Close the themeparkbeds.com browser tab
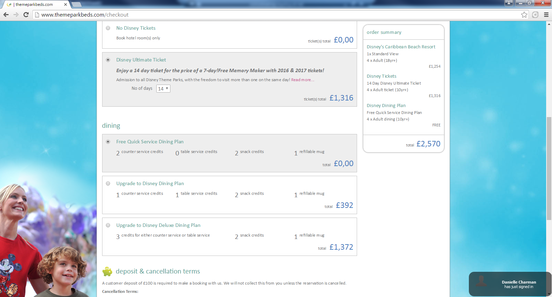Screen dimensions: 552x297 click(66, 4)
